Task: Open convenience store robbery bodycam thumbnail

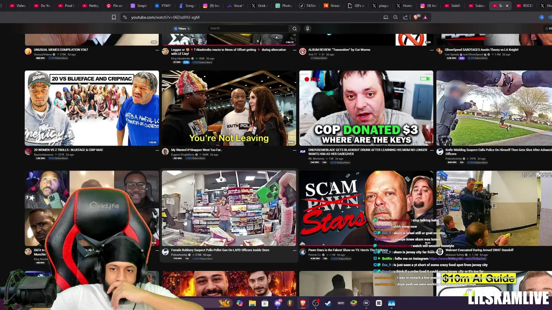Action: pyautogui.click(x=229, y=208)
